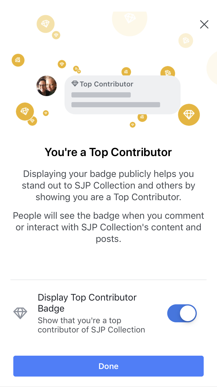Click the "People will see the badge" paragraph
217x387 pixels.
click(108, 227)
